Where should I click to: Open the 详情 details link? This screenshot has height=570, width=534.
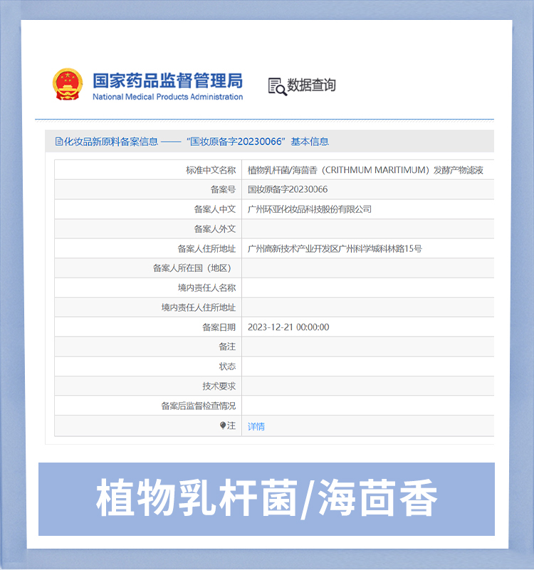256,426
